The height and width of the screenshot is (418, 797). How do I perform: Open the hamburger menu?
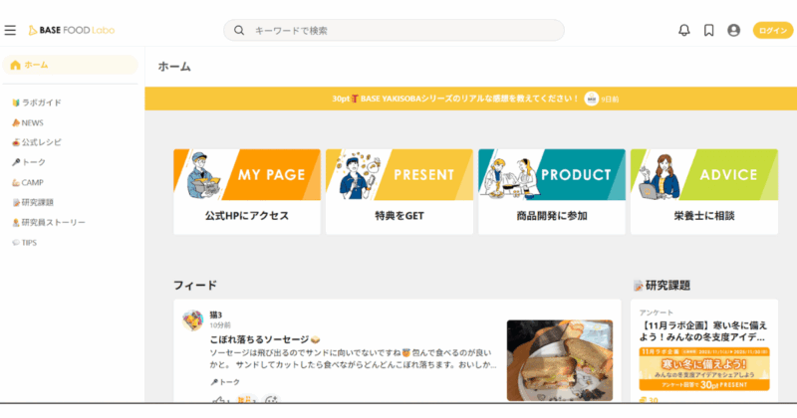pos(10,31)
